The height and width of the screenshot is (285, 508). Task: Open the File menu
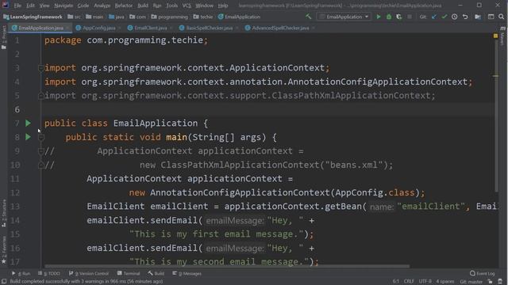[x=17, y=6]
